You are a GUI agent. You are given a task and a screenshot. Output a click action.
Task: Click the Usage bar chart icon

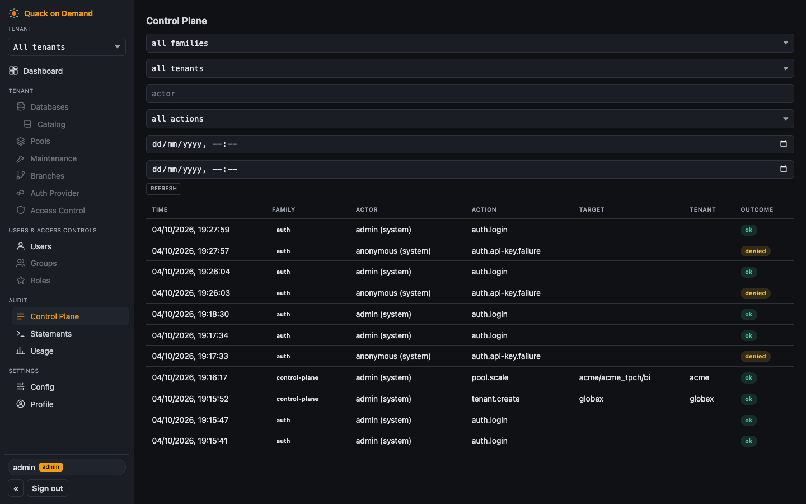click(x=21, y=351)
